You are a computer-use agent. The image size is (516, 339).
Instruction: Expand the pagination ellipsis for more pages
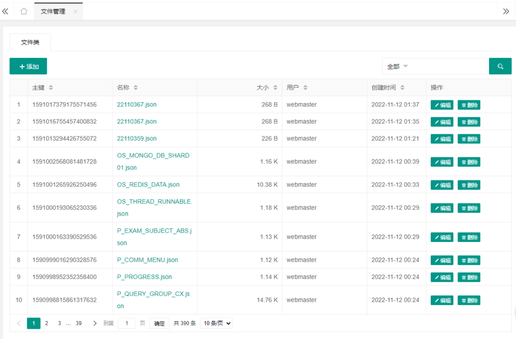[69, 324]
